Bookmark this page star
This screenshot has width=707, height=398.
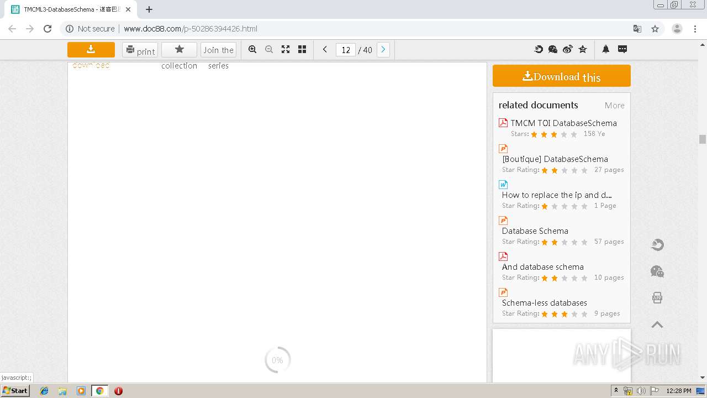[x=655, y=29]
